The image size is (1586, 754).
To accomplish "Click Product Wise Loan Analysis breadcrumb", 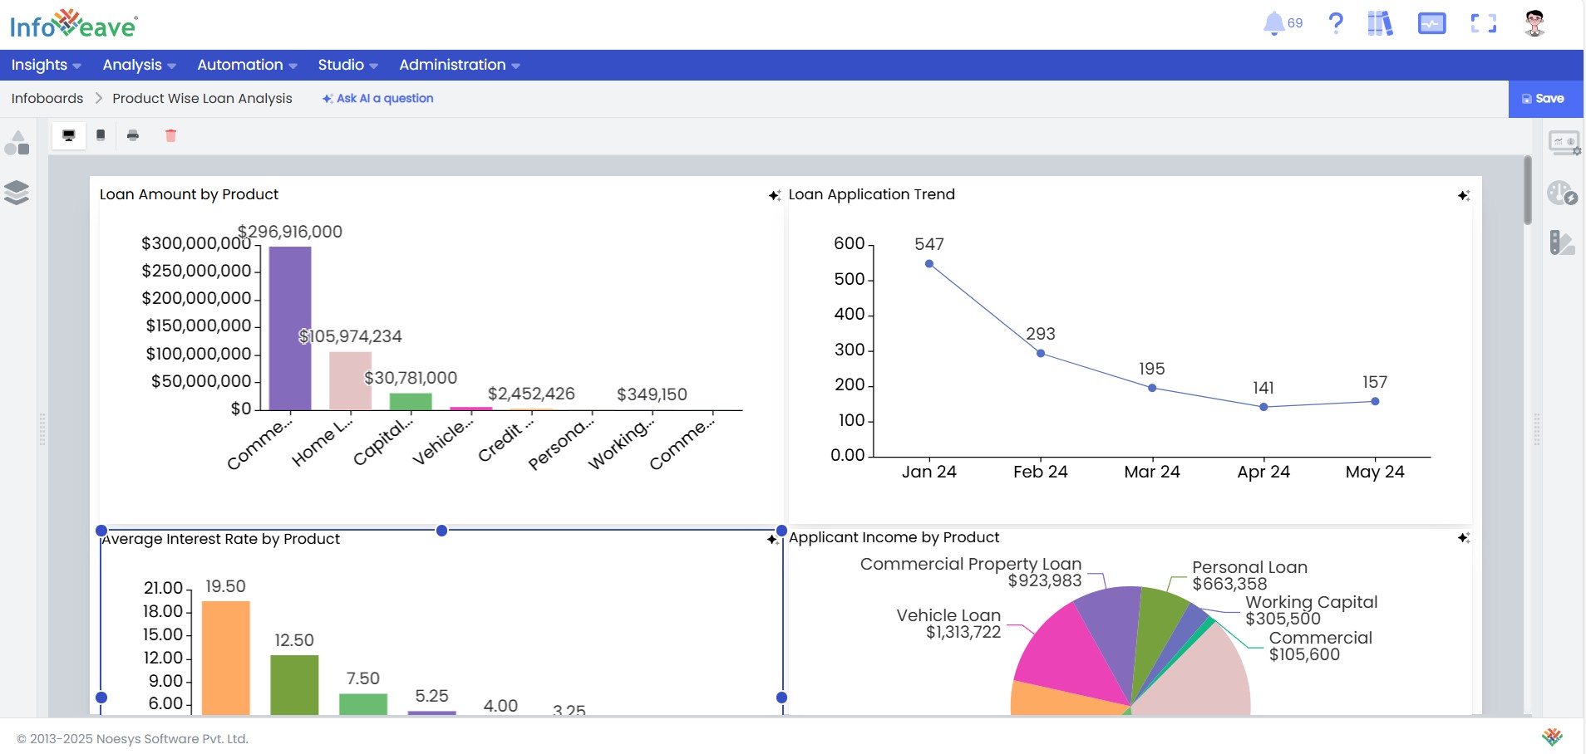I will click(x=202, y=98).
